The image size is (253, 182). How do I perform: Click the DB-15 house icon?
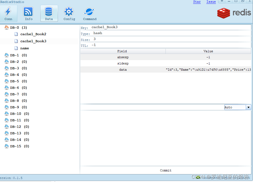point(7,146)
